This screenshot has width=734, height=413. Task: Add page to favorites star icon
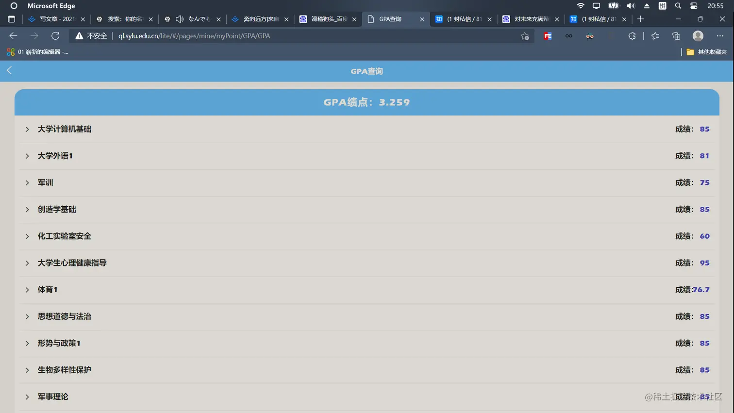[525, 36]
